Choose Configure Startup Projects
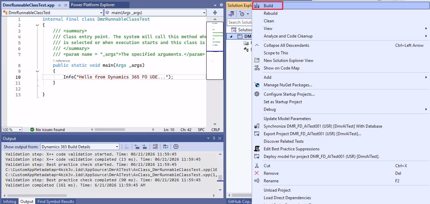The height and width of the screenshot is (204, 430). pyautogui.click(x=341, y=94)
